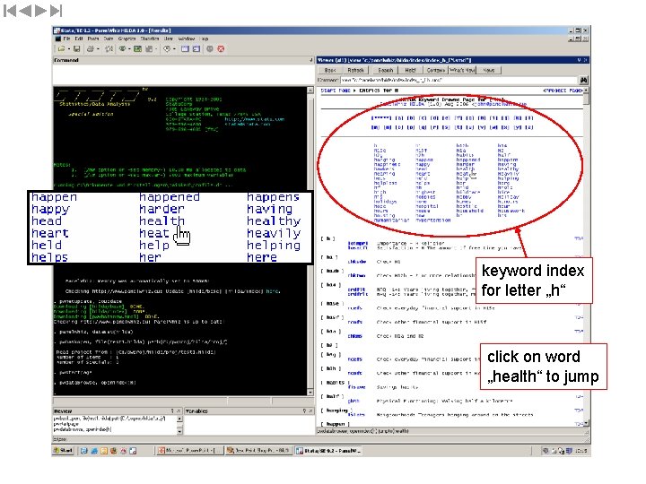Open a file with the Stata Open toolbar icon
The height and width of the screenshot is (484, 646).
pyautogui.click(x=61, y=49)
